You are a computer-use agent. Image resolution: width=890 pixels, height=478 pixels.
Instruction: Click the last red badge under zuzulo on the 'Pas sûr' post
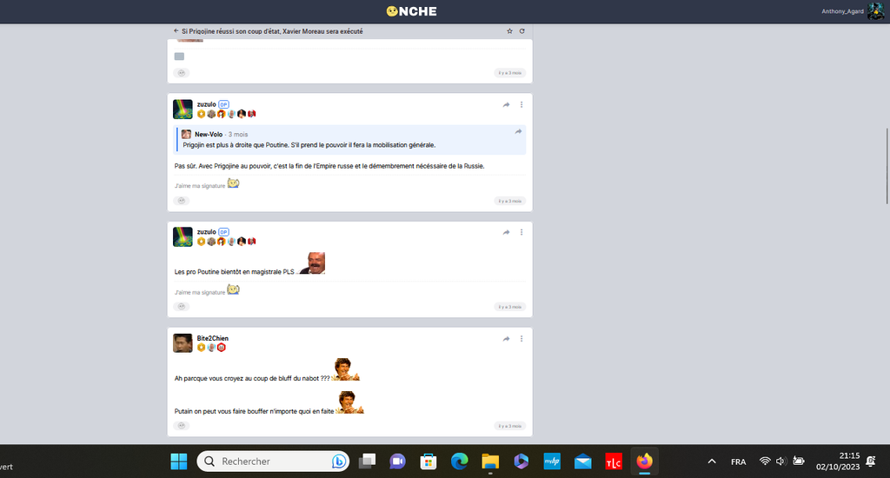(x=252, y=114)
